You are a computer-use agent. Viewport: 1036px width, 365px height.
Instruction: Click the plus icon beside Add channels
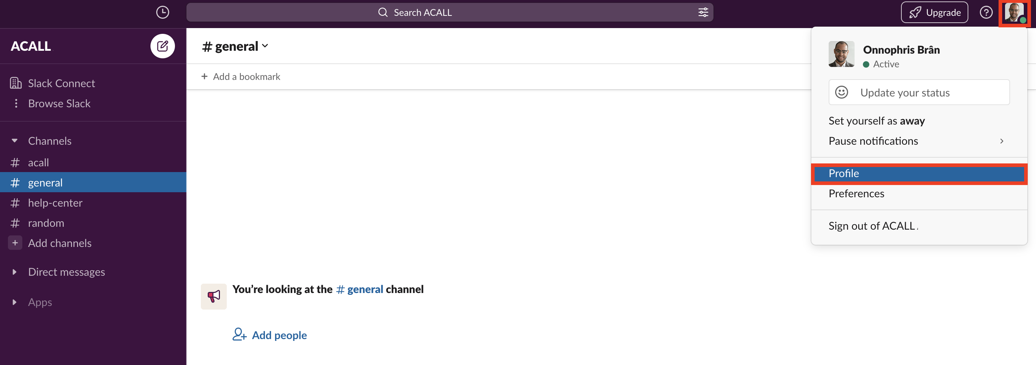click(15, 243)
